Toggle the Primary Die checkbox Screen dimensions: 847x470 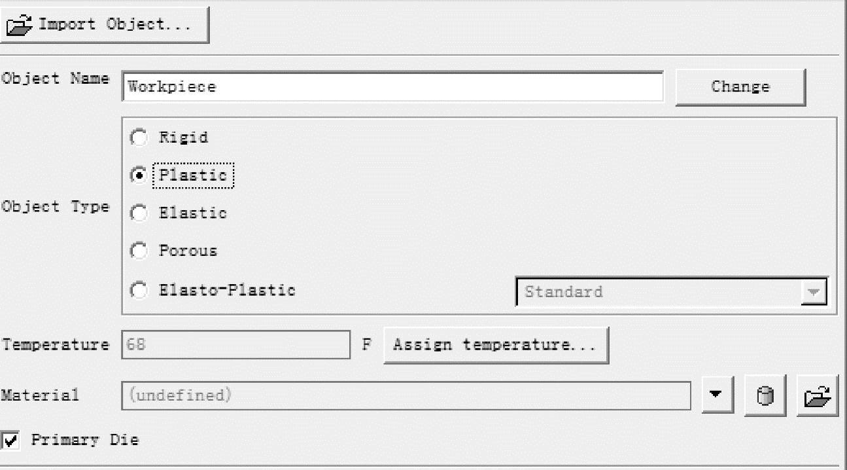pos(11,441)
